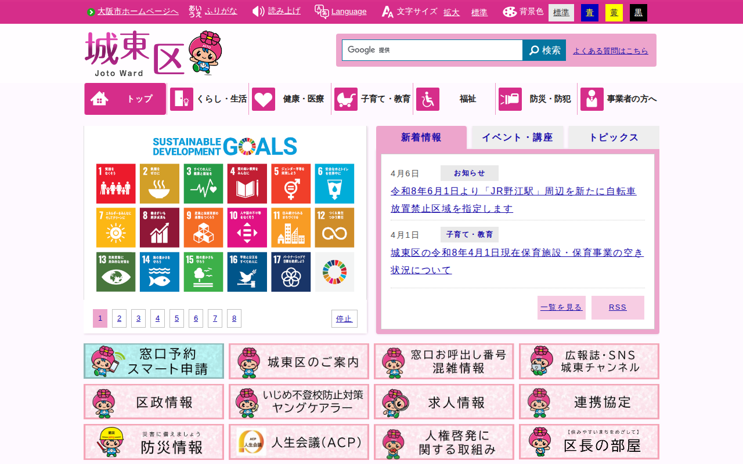
Task: Show slide 5 in the carousel
Action: 176,318
